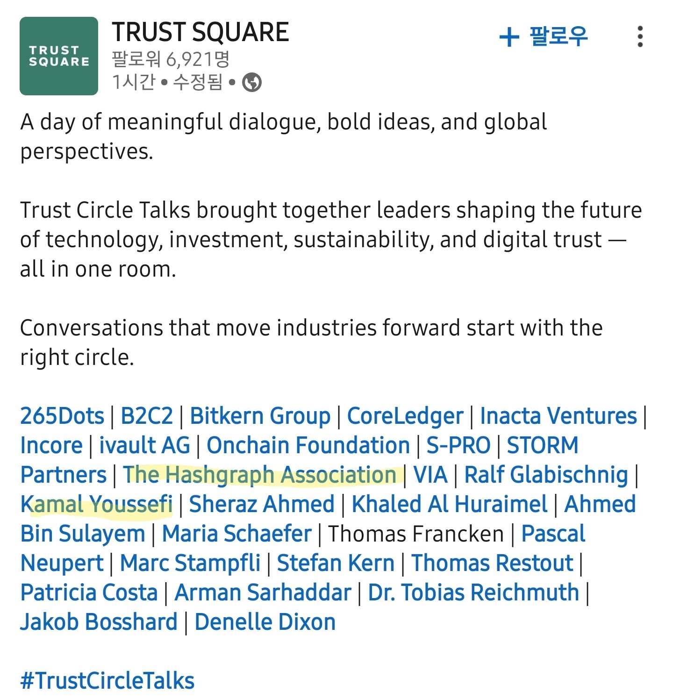The image size is (673, 699).
Task: Click the three-dot more options icon
Action: click(640, 36)
